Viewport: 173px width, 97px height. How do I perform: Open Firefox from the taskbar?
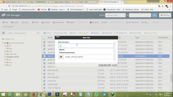pyautogui.click(x=34, y=94)
